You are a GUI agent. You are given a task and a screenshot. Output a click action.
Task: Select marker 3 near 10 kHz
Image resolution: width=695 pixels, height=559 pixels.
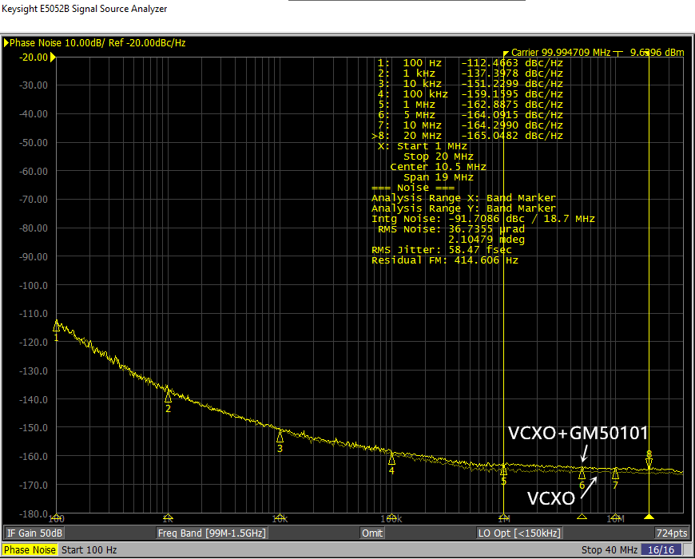tap(280, 437)
